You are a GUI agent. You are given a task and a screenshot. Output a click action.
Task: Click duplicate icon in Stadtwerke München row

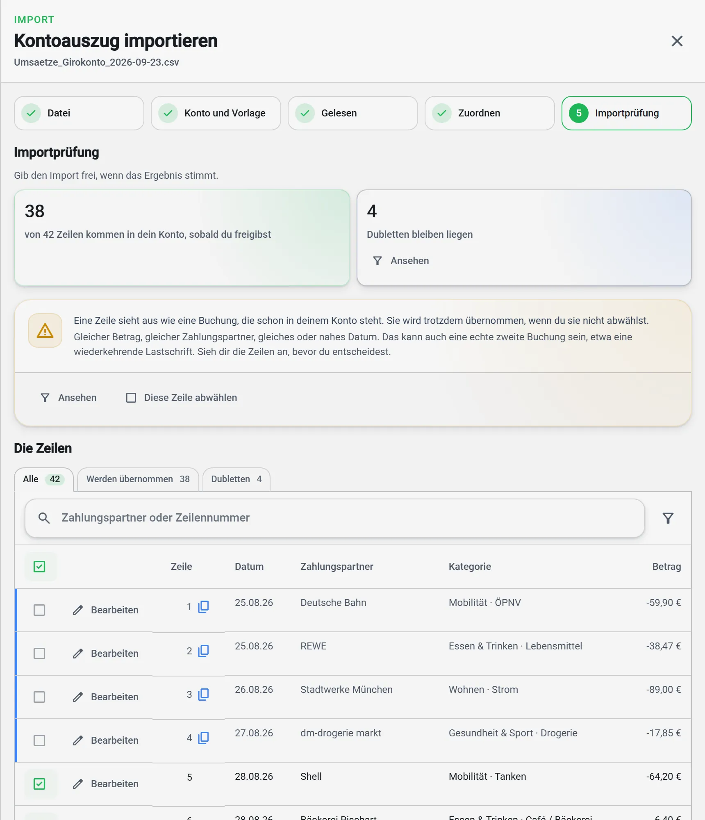click(203, 695)
